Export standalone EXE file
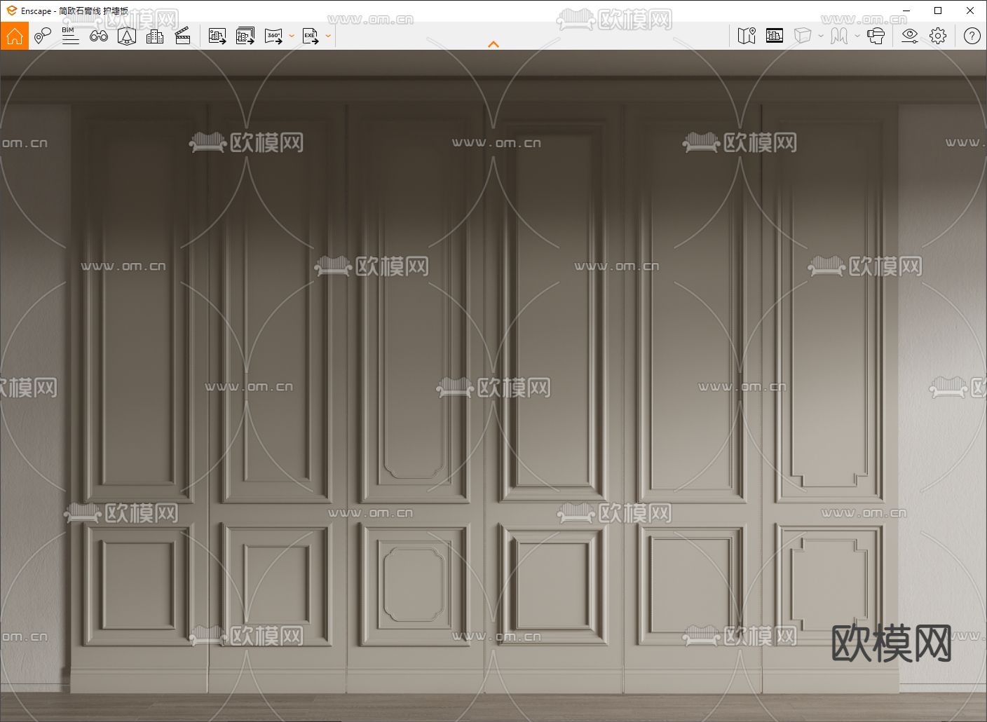Screen dimensions: 987x722 [311, 36]
